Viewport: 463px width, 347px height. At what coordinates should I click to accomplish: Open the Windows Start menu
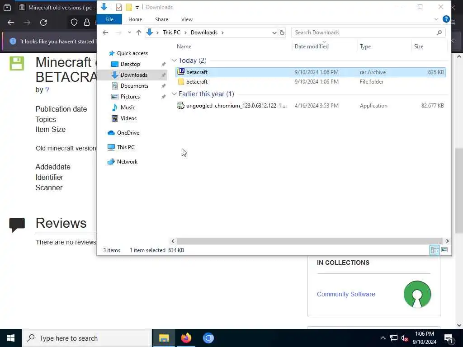click(11, 338)
